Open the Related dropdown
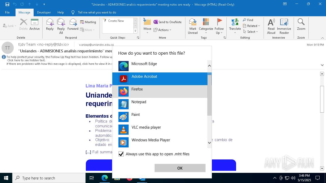 (x=251, y=26)
